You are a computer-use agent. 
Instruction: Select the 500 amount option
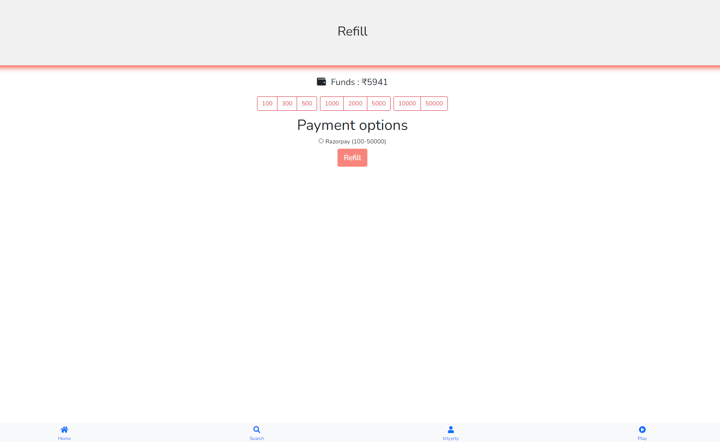click(307, 103)
